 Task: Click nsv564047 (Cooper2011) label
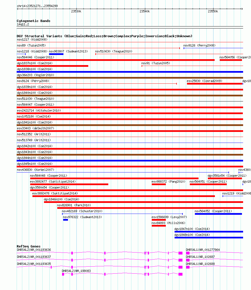point(36,105)
